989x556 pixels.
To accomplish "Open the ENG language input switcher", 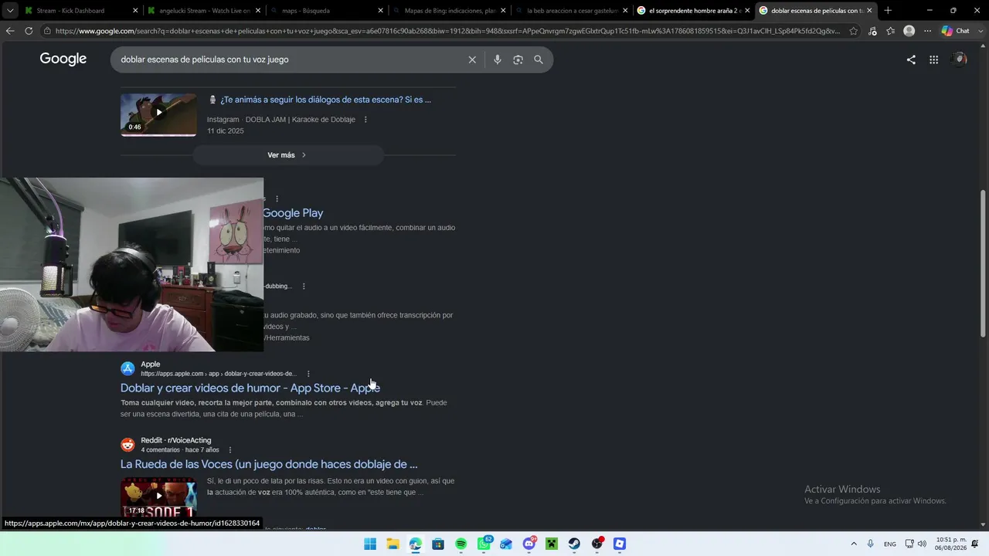I will click(890, 544).
